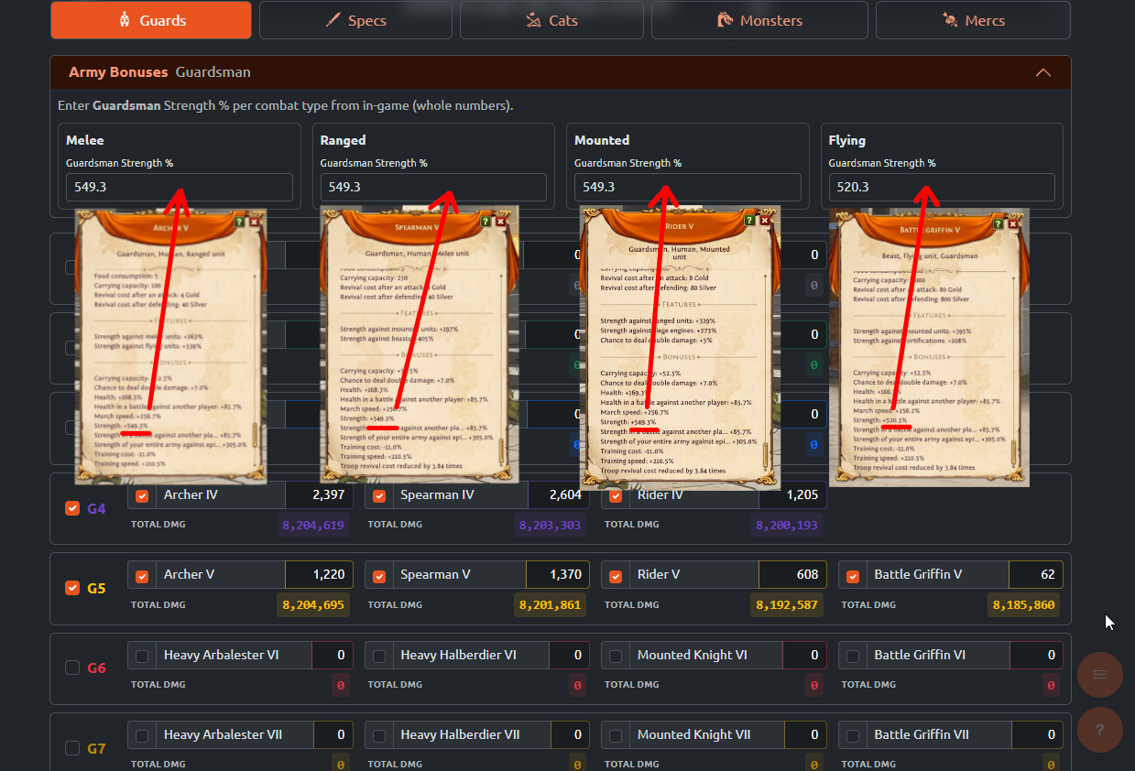Open help on the Archer V card
Viewport: 1135px width, 771px height.
[240, 222]
